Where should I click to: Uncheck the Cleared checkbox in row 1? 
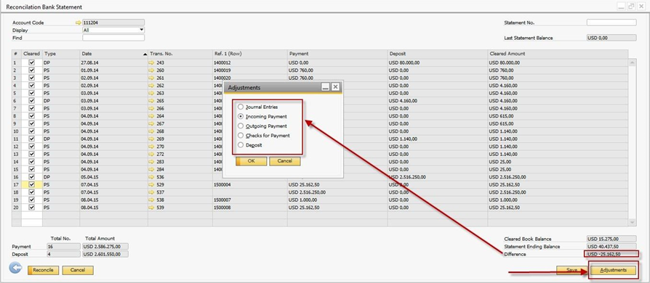tap(31, 63)
